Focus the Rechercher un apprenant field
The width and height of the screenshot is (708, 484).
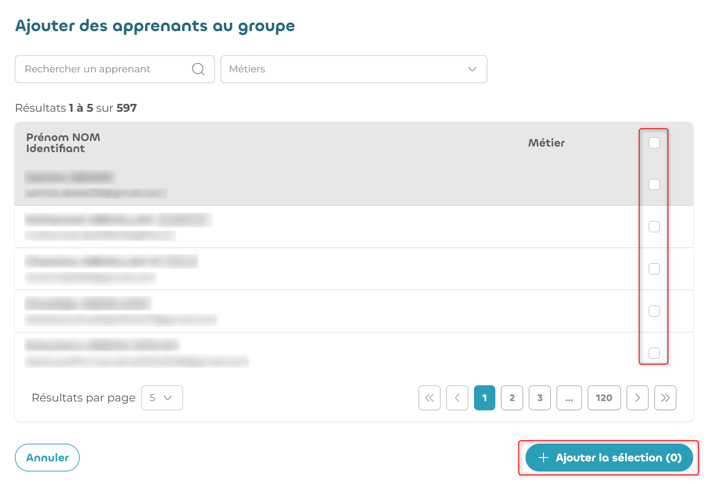click(115, 69)
